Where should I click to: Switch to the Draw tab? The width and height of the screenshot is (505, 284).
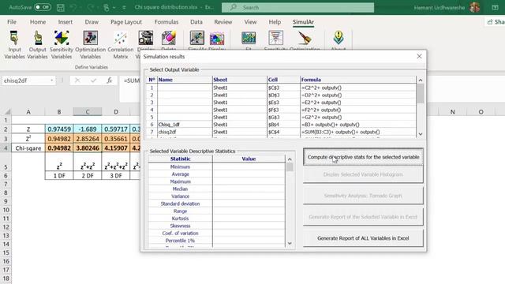point(92,22)
